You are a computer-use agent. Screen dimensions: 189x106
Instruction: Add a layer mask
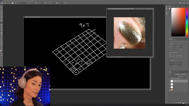178,103
